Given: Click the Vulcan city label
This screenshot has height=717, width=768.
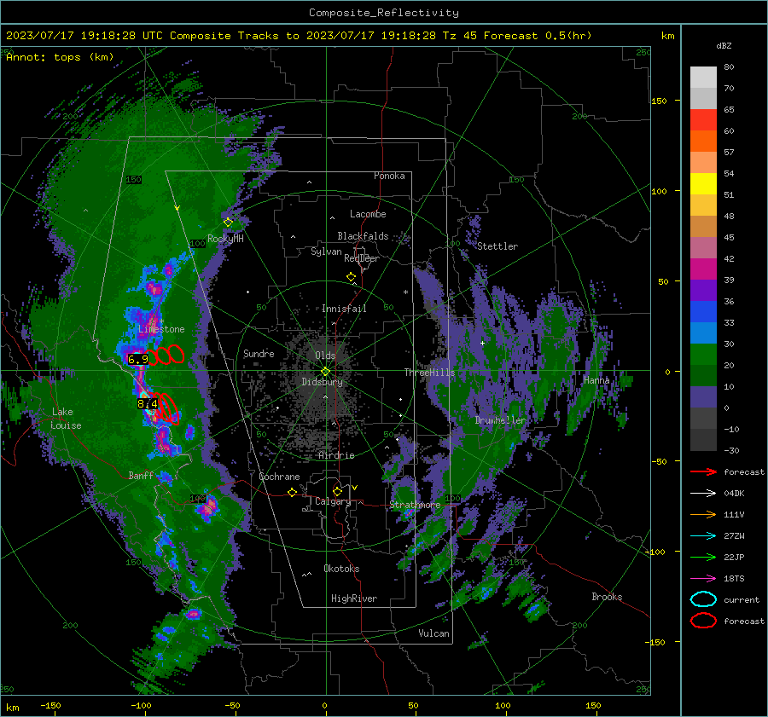Looking at the screenshot, I should point(433,633).
